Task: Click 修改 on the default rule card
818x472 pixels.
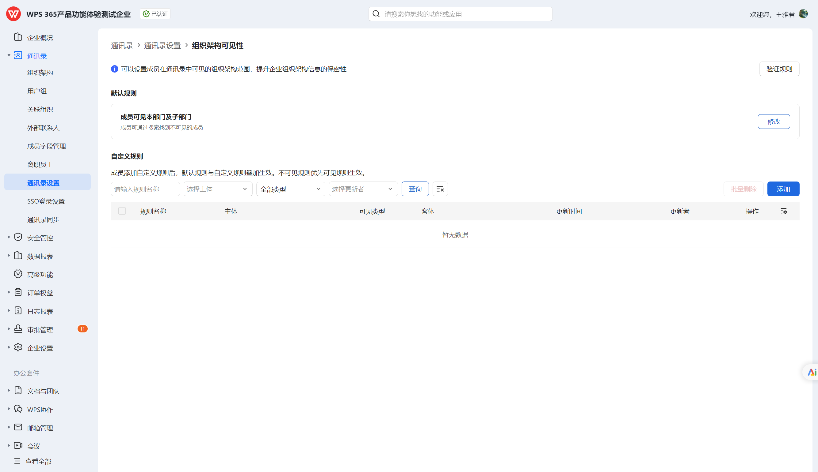Action: pyautogui.click(x=774, y=122)
